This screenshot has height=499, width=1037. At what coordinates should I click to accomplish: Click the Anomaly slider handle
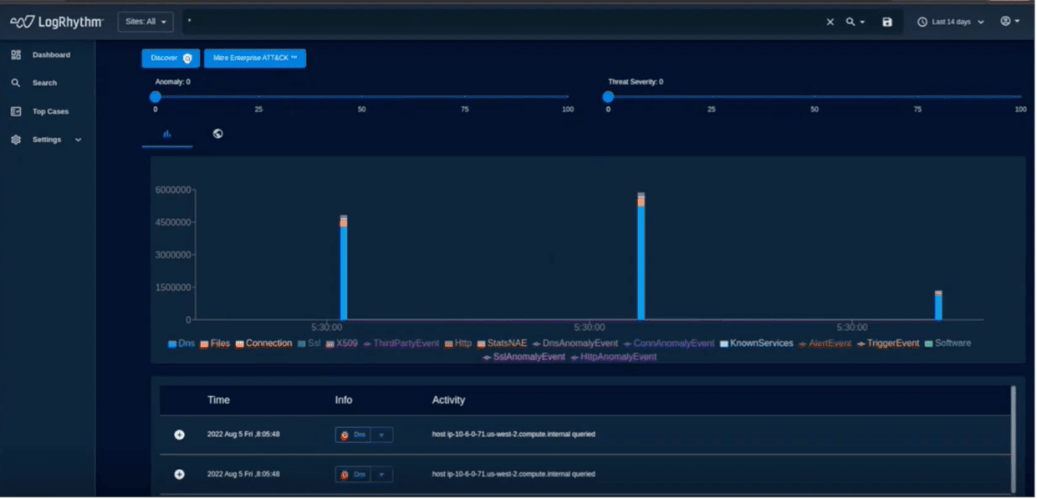coord(156,97)
